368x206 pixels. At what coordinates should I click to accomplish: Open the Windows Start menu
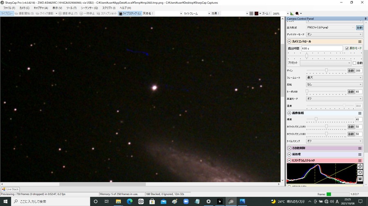tap(5, 202)
